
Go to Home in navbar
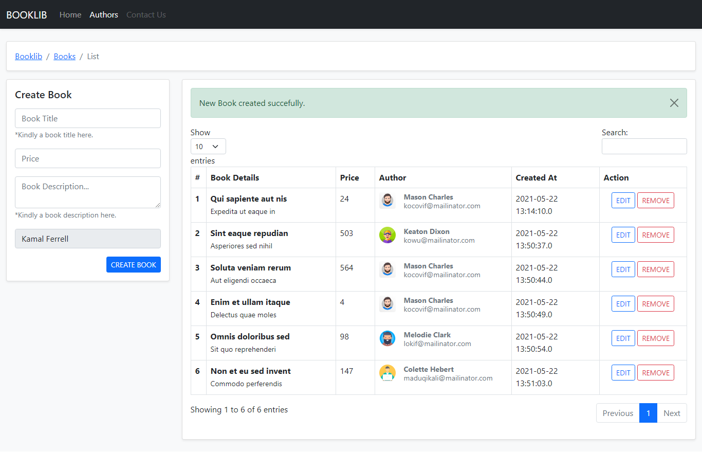[x=70, y=15]
